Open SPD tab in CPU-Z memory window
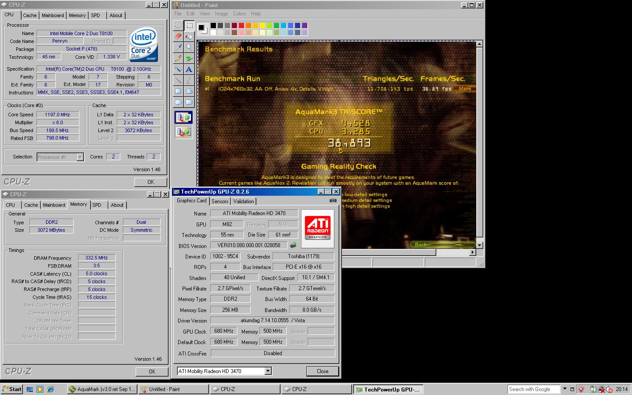Screen dimensions: 632x395 [x=97, y=205]
